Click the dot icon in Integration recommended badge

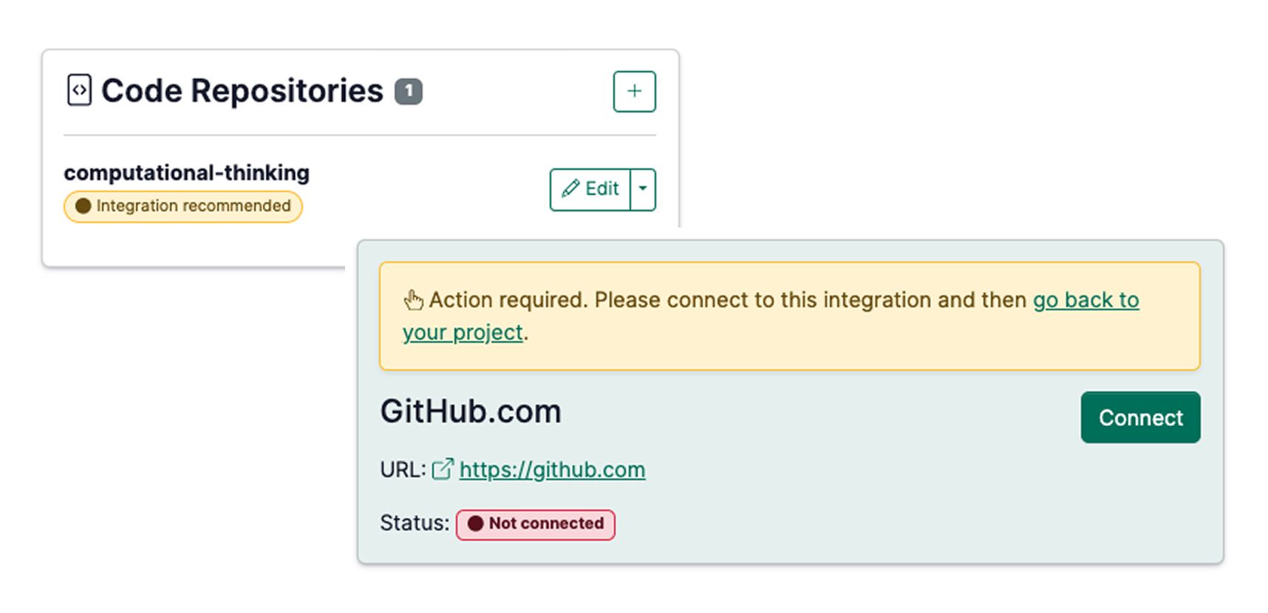(82, 206)
